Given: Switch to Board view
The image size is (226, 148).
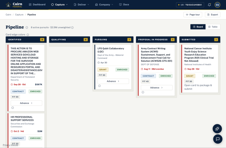Looking at the screenshot, I should (x=198, y=27).
